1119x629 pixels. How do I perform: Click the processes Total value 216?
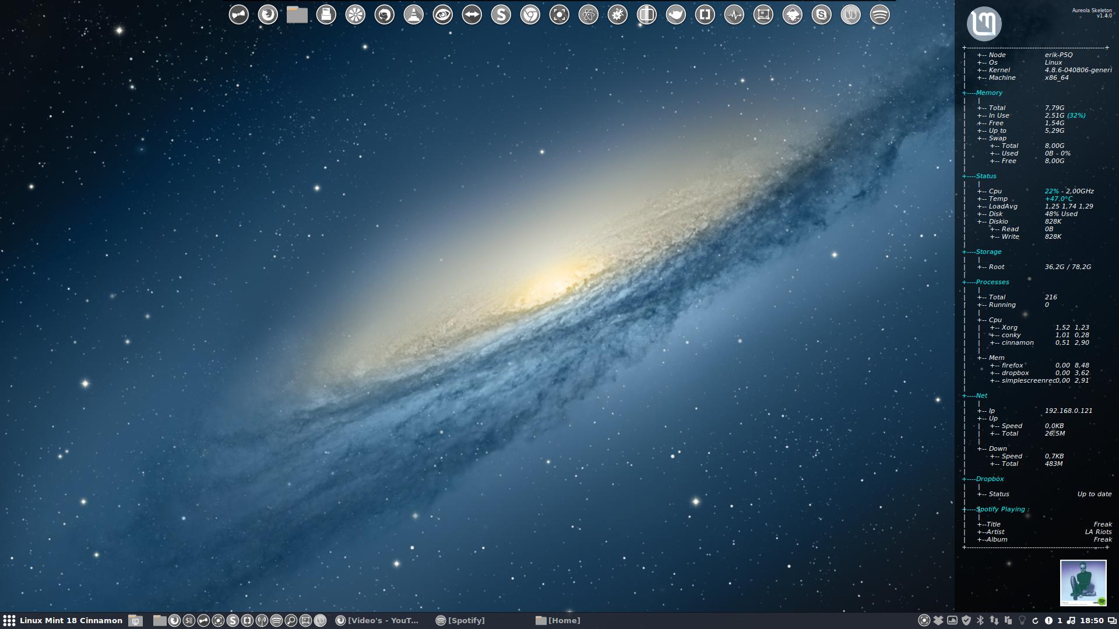tap(1051, 297)
